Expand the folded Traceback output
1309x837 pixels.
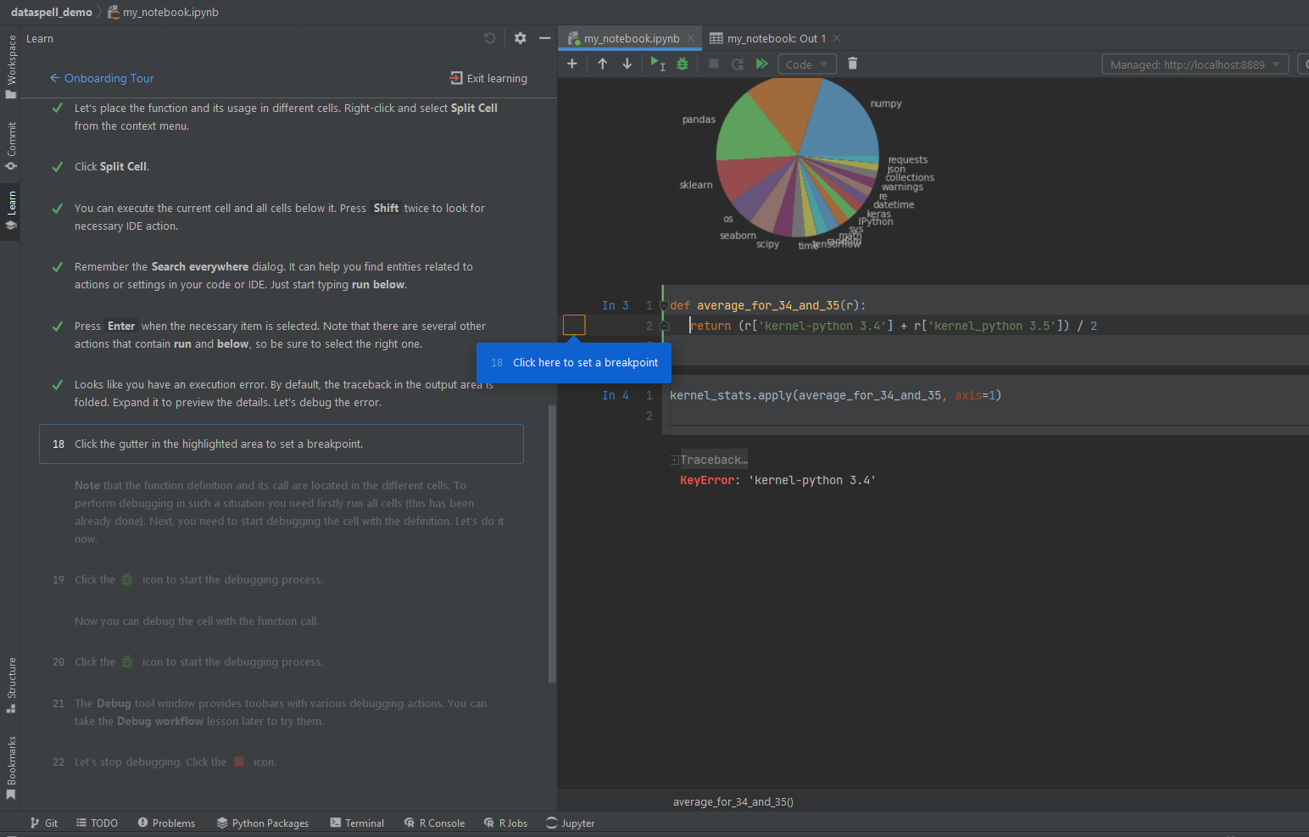674,459
